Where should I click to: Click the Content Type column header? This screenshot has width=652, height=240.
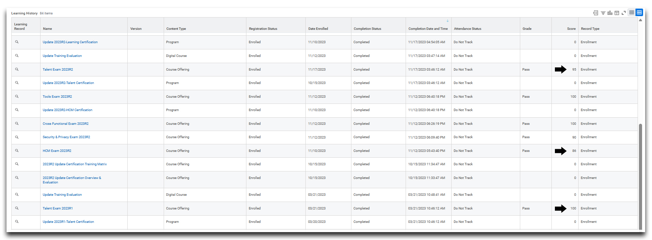(x=176, y=29)
